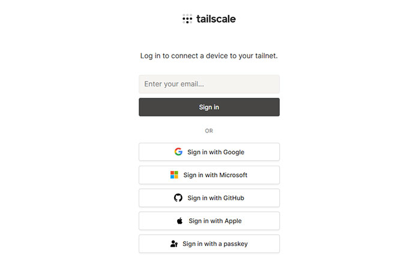Click the GitHub octocat icon
This screenshot has width=419, height=258.
(x=178, y=198)
